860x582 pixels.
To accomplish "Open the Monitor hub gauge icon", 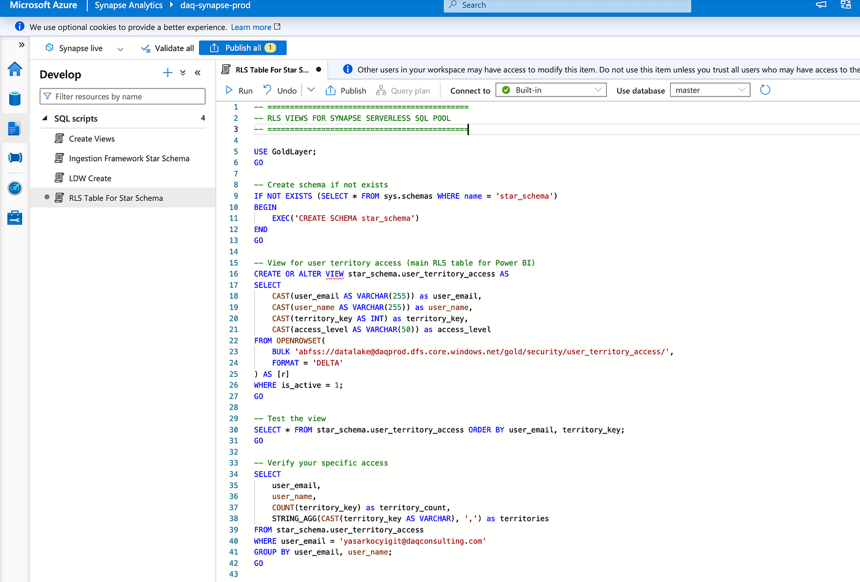I will click(x=15, y=188).
